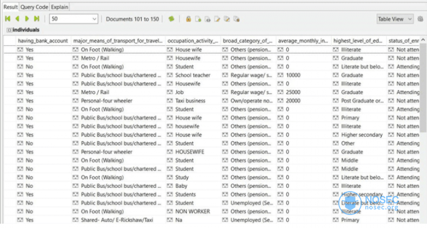Click the average_monthly_in column header
This screenshot has height=228, width=427.
[x=303, y=41]
